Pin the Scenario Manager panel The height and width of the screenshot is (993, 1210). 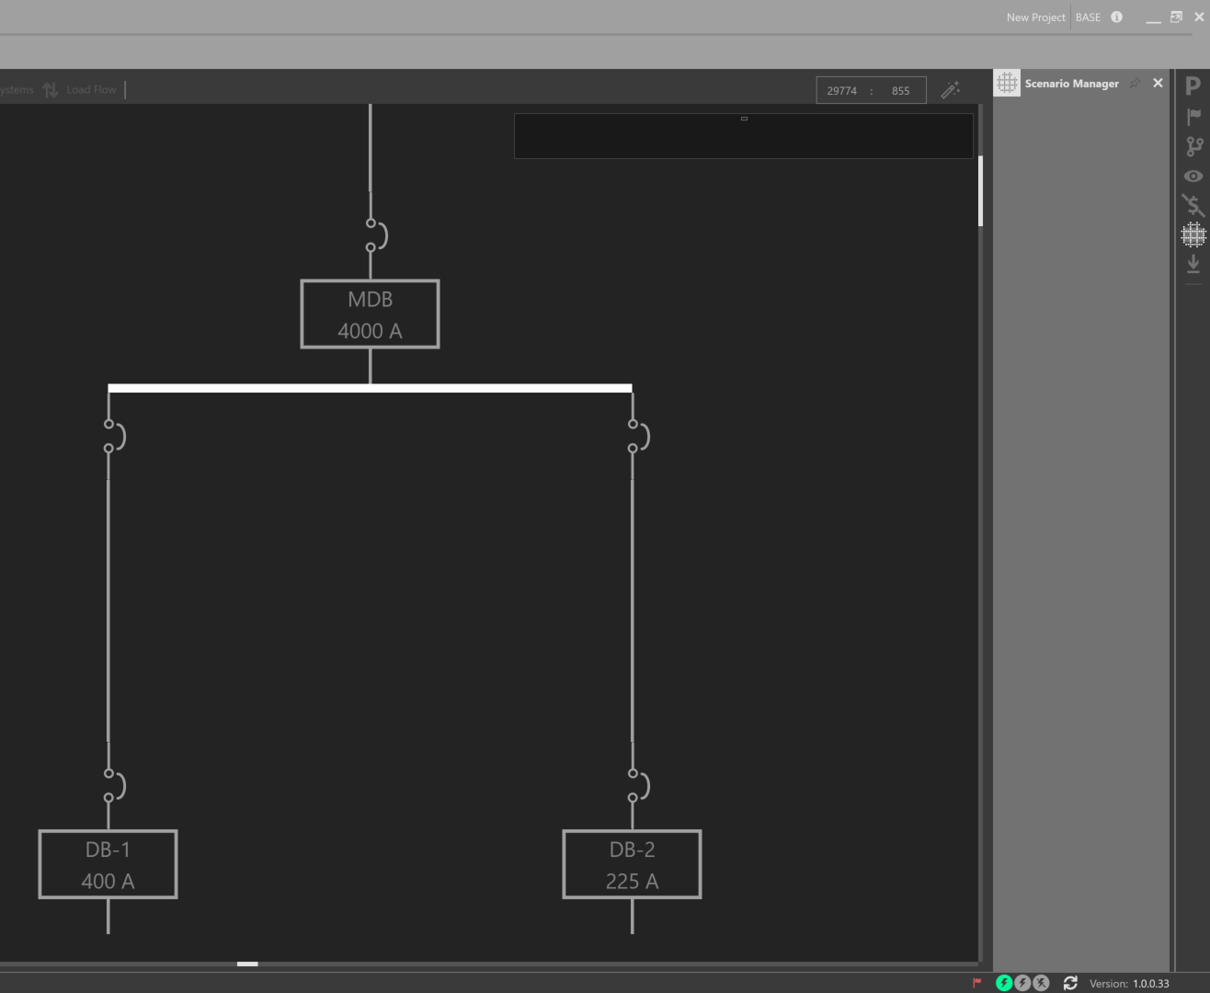click(x=1136, y=83)
